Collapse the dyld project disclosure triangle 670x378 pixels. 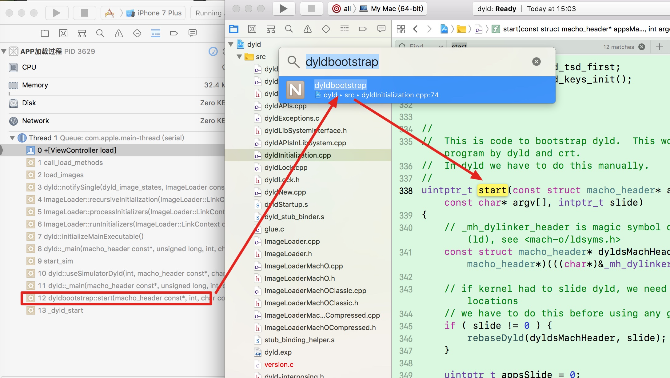231,44
